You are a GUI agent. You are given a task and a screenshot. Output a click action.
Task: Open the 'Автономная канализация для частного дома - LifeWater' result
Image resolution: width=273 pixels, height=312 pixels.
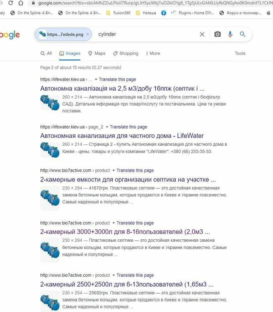tap(122, 136)
